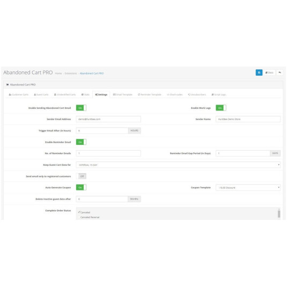Screen dimensions: 287x287
Task: Toggle Auto Generate Coupon switch
Action: [81, 187]
